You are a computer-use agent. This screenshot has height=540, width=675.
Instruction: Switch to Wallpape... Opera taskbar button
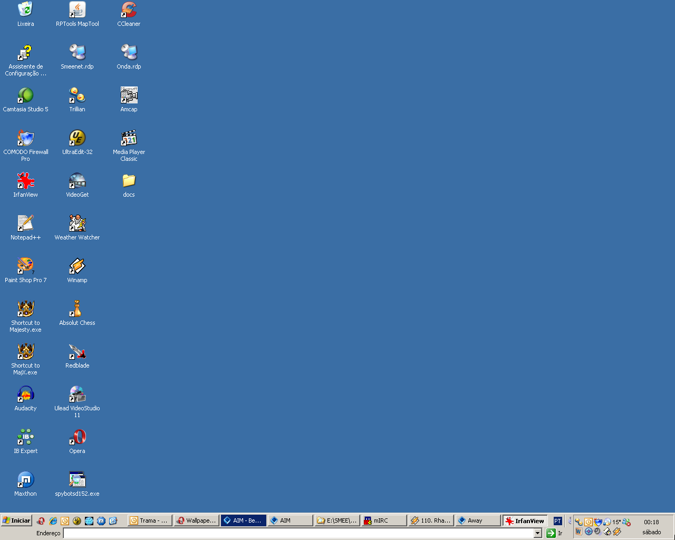pos(196,520)
